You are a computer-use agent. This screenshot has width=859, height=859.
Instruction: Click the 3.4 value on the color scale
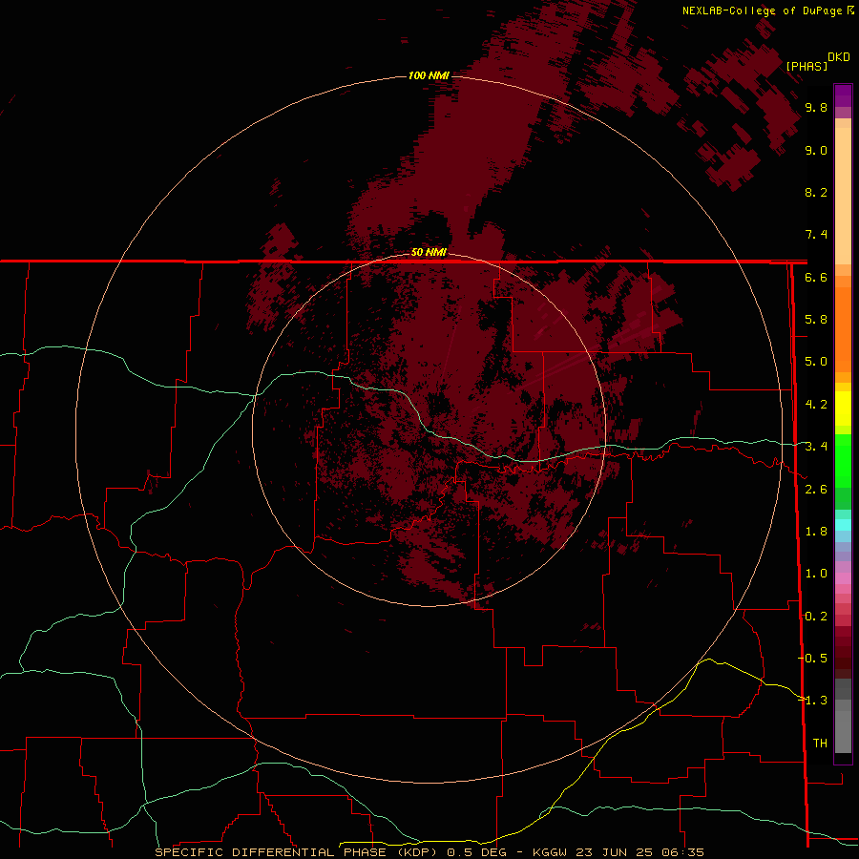(816, 447)
